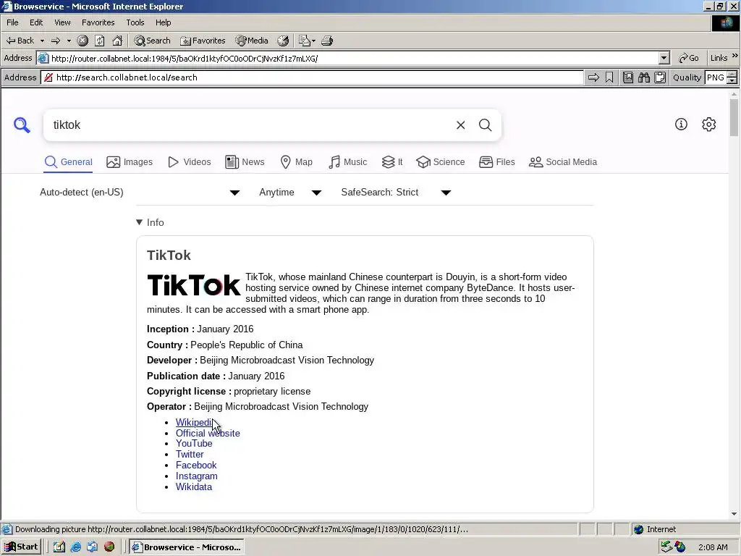The height and width of the screenshot is (556, 741).
Task: Open the YouTube link
Action: [194, 444]
